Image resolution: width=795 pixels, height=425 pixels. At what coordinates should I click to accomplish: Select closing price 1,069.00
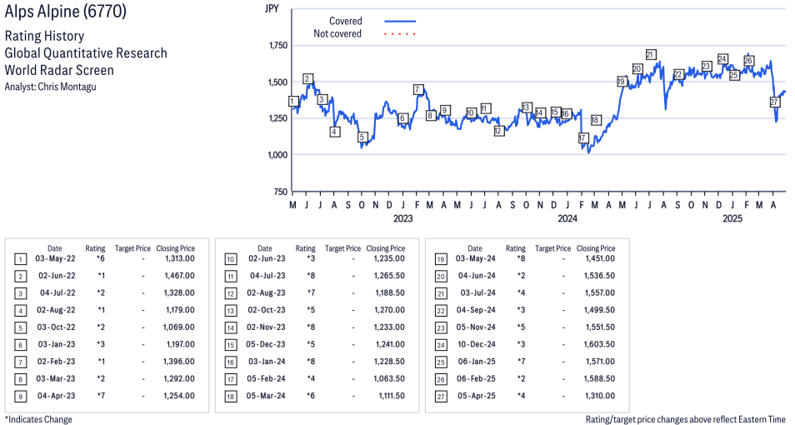pyautogui.click(x=179, y=327)
